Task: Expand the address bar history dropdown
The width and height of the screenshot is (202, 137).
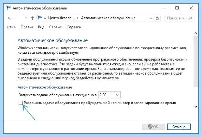Action: [x=151, y=19]
